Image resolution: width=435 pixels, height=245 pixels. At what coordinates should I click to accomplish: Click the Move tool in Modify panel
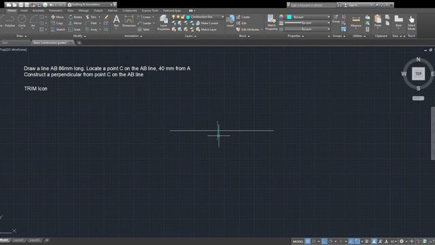[57, 17]
